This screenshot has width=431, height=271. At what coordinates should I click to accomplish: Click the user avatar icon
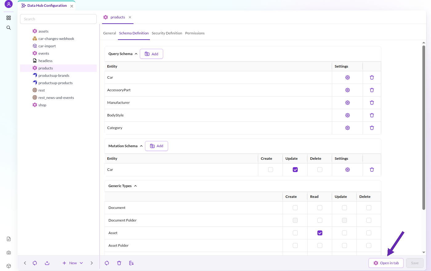(9, 4)
